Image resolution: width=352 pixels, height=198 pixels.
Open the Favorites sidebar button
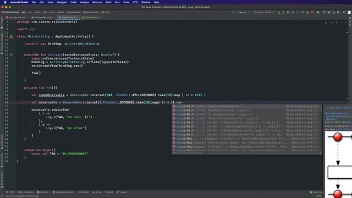2,160
